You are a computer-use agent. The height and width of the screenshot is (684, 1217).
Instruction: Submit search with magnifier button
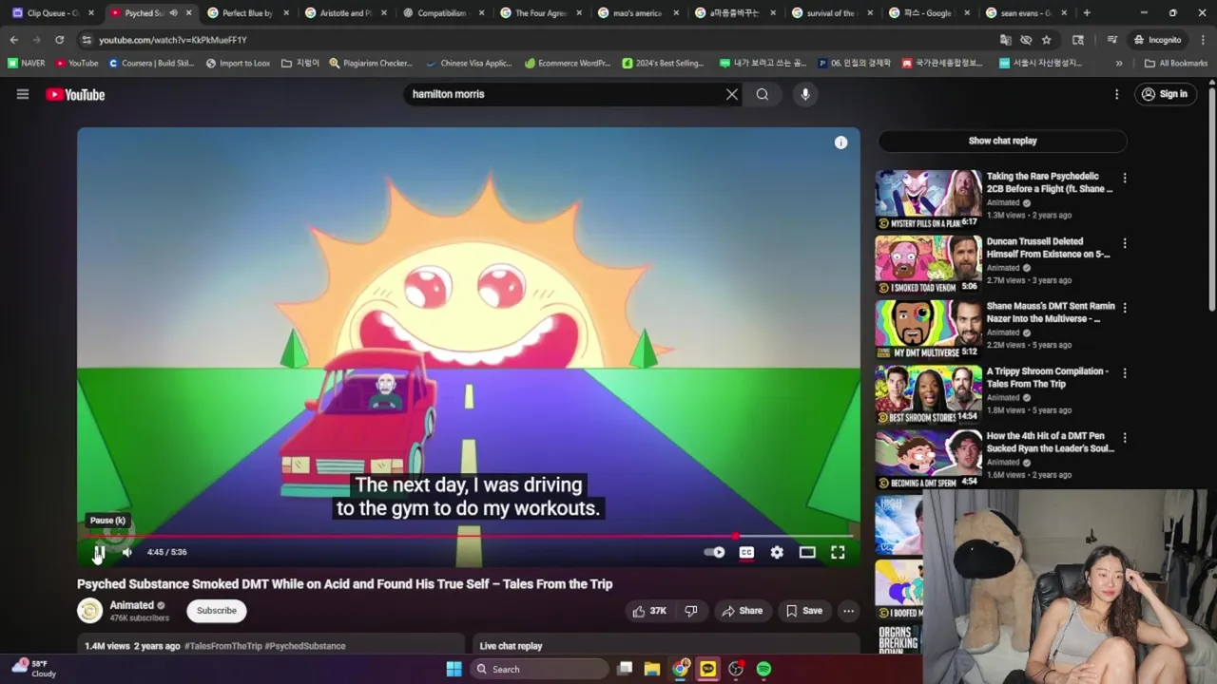[x=763, y=94]
